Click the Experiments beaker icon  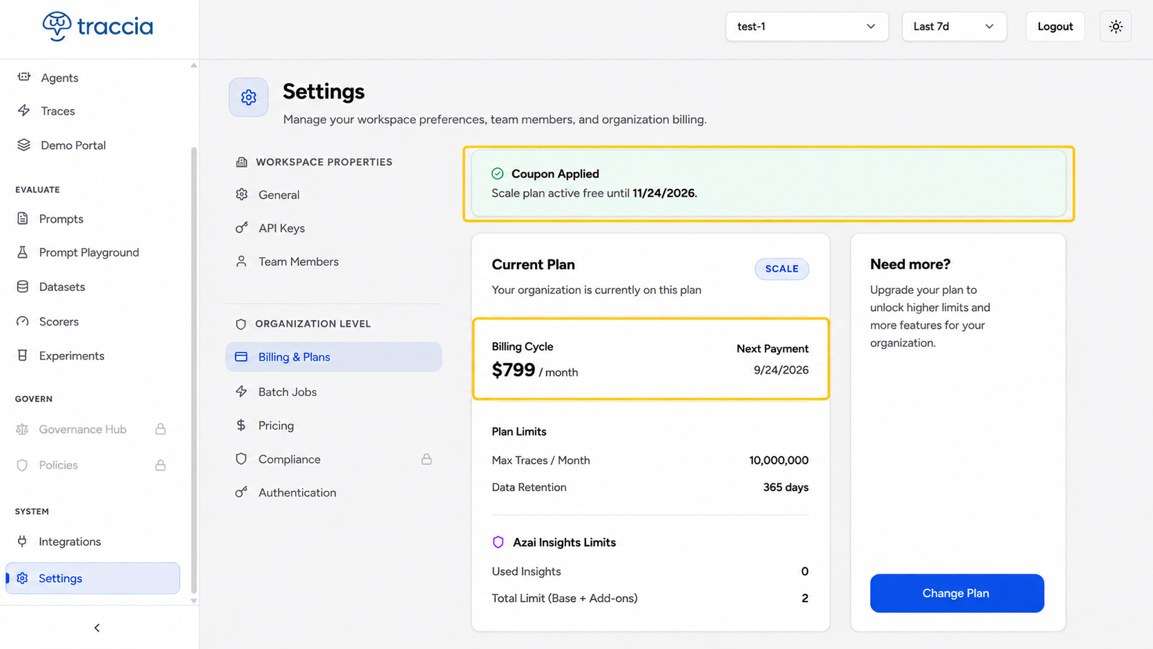click(x=23, y=355)
